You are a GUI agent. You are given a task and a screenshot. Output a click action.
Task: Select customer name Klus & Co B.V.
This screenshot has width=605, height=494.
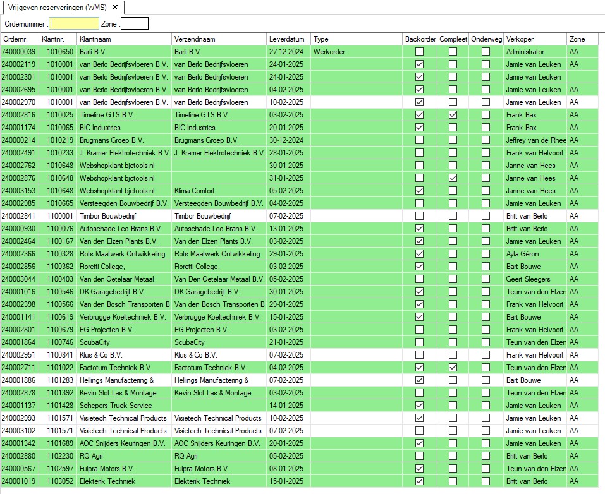tap(101, 355)
